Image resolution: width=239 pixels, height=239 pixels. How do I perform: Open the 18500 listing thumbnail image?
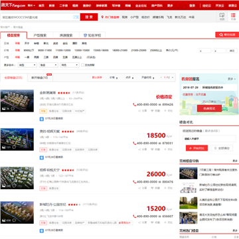pos(17,139)
